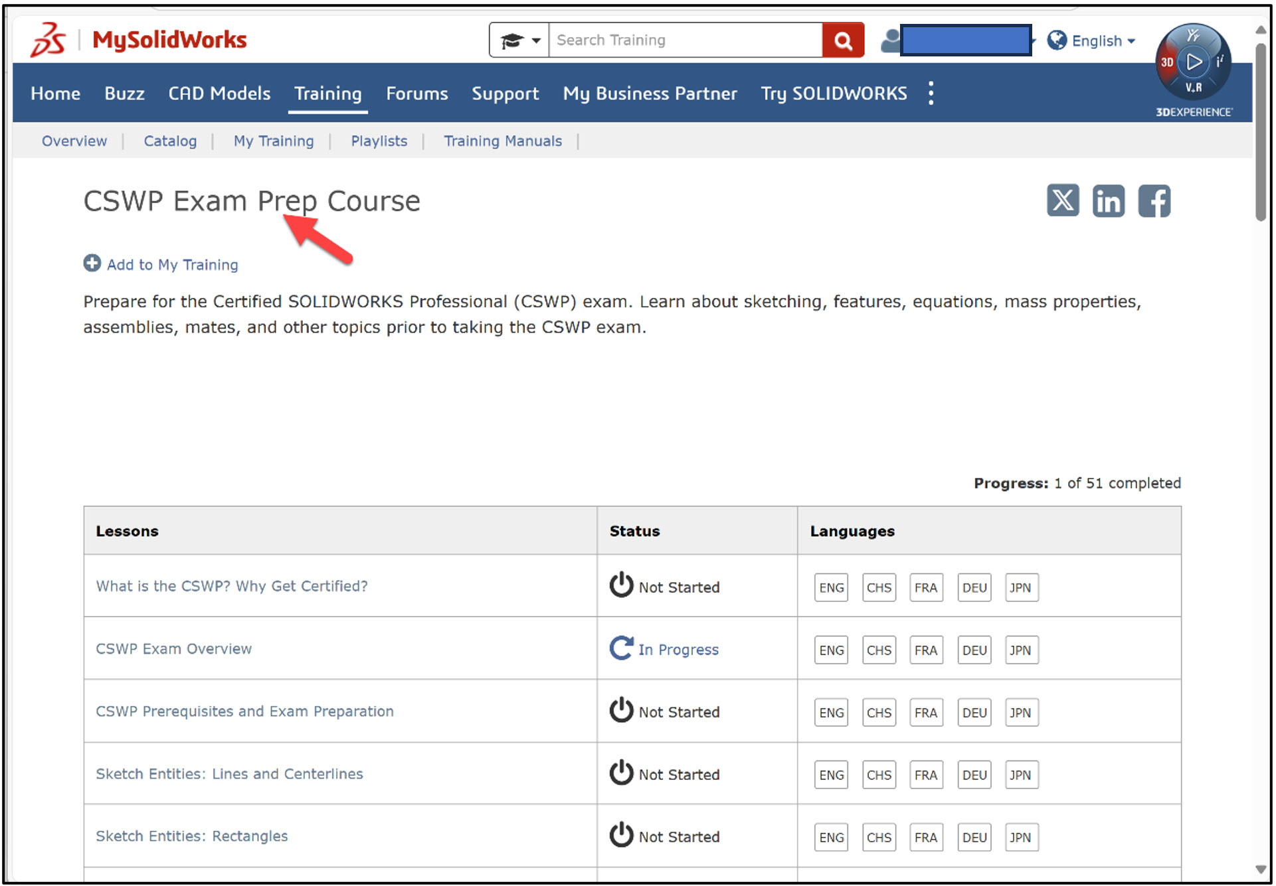Click the search magnifying glass icon
Viewport: 1276px width, 886px height.
coord(842,40)
